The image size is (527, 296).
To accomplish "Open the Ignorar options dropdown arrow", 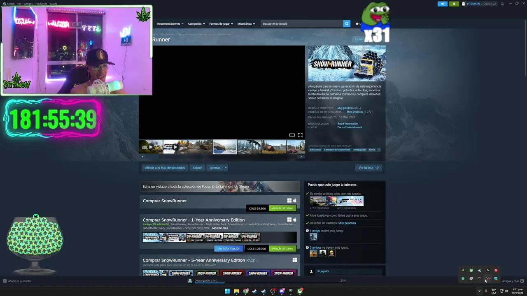I will [226, 168].
